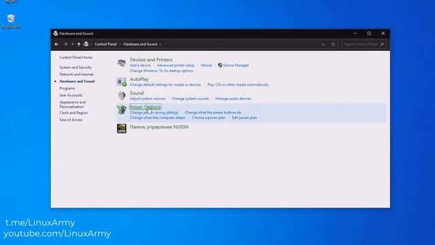Open Панель управления NVIDIA
This screenshot has height=245, width=435.
click(159, 127)
